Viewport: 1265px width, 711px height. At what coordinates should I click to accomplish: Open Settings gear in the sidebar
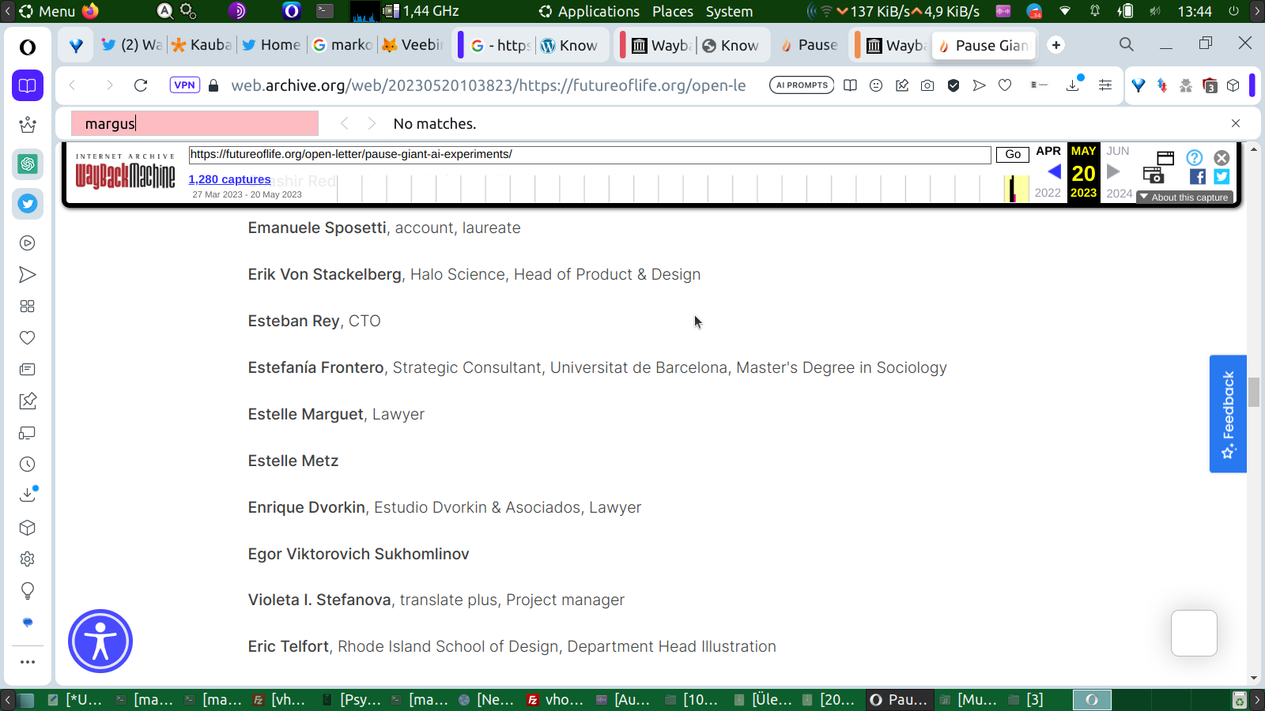28,559
